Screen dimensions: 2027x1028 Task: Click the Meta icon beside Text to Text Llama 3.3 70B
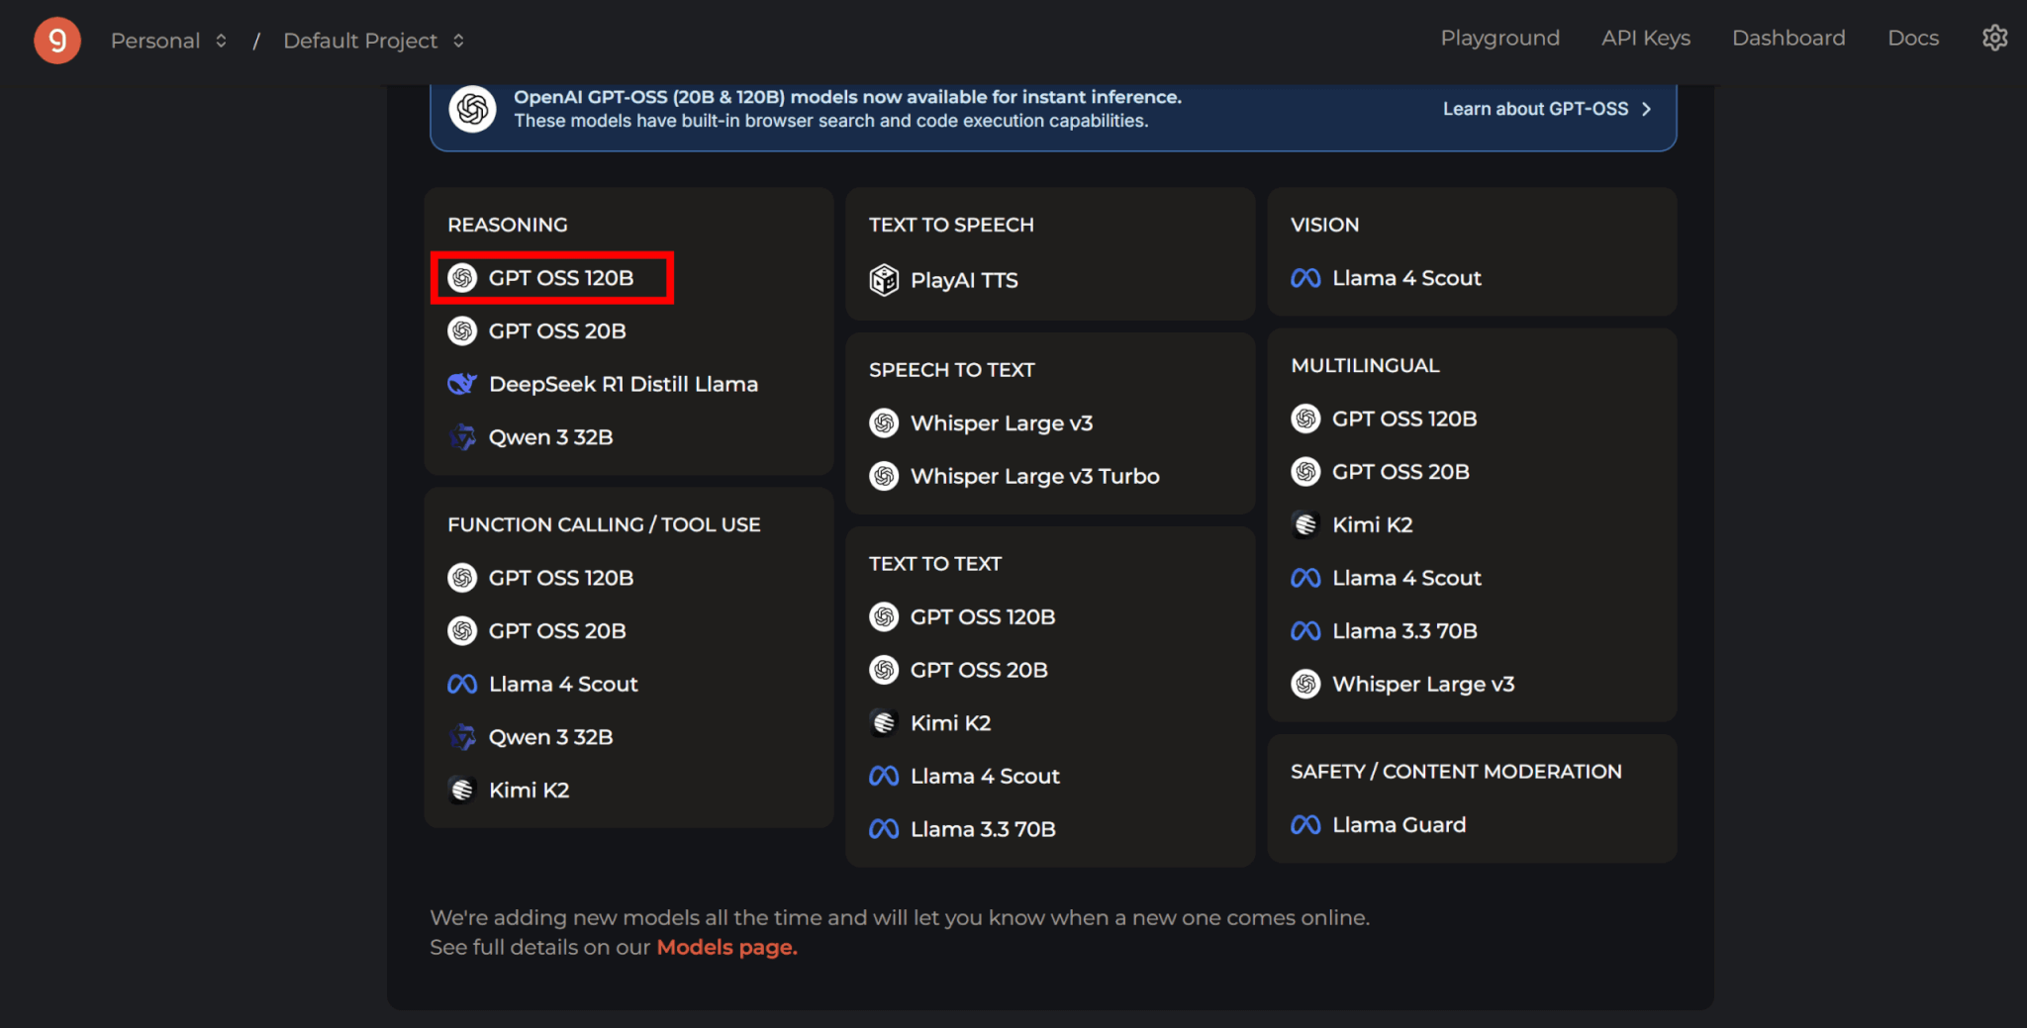coord(884,829)
